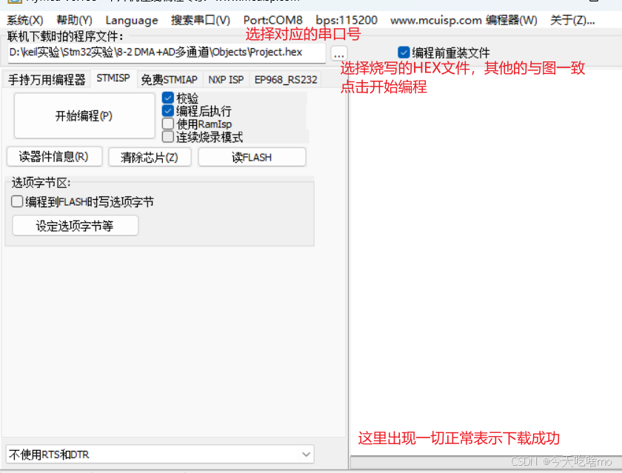Open the Port:COM8 menu
Image resolution: width=622 pixels, height=473 pixels.
coord(273,20)
